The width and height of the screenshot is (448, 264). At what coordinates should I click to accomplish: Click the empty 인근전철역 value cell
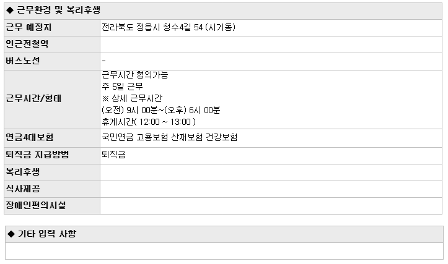(271, 45)
